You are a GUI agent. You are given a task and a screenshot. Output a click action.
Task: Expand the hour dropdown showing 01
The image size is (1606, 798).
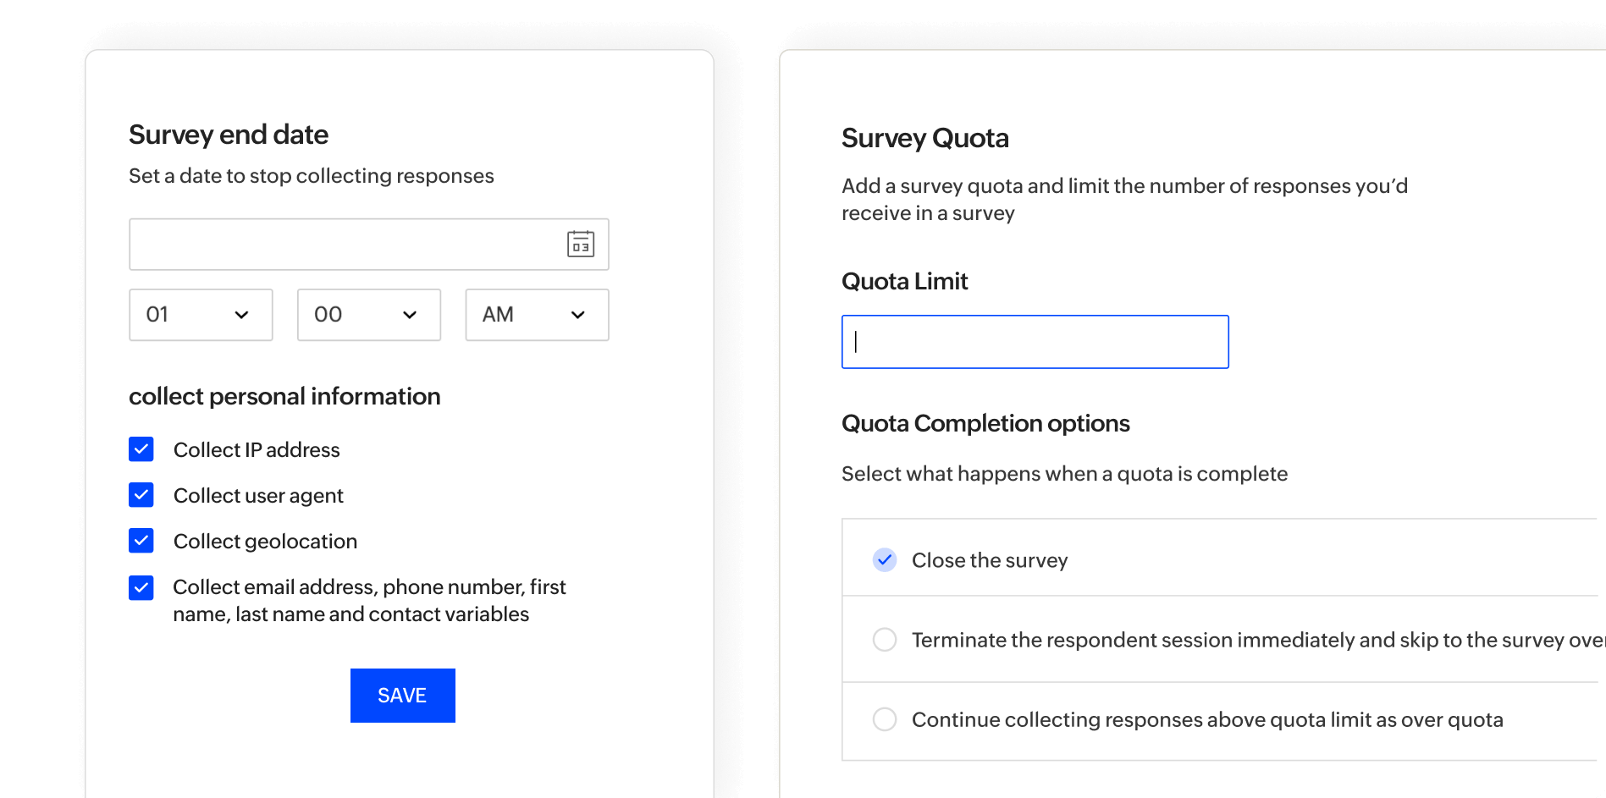[x=201, y=315]
